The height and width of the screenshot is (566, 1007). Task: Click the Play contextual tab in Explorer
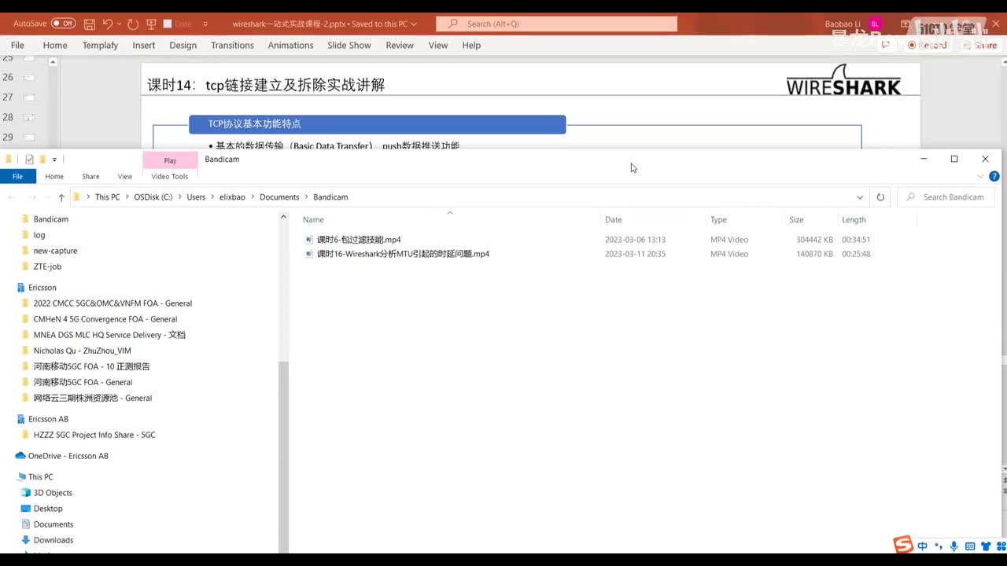click(170, 160)
